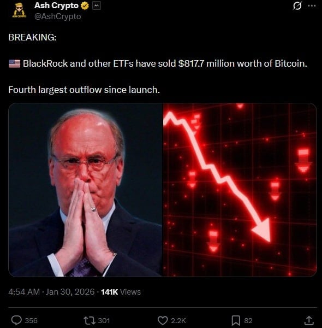Click the small affiliate badge beside name
This screenshot has width=322, height=328.
(x=96, y=6)
